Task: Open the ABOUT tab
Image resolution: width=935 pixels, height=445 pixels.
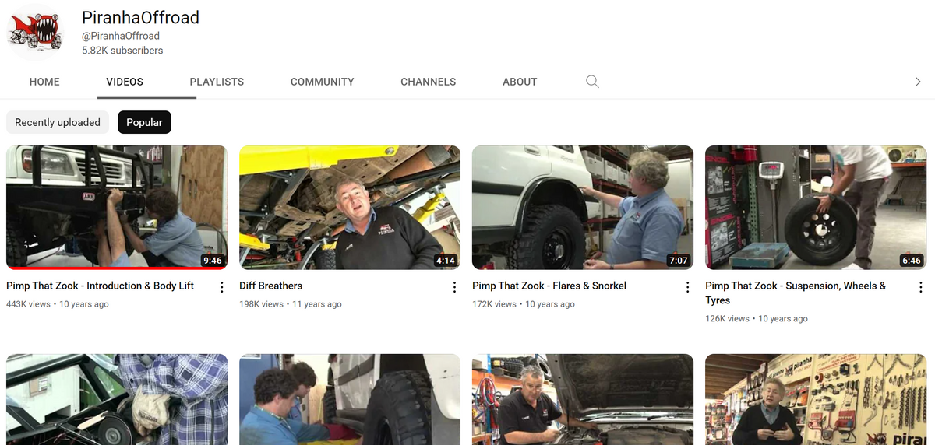Action: click(x=520, y=82)
